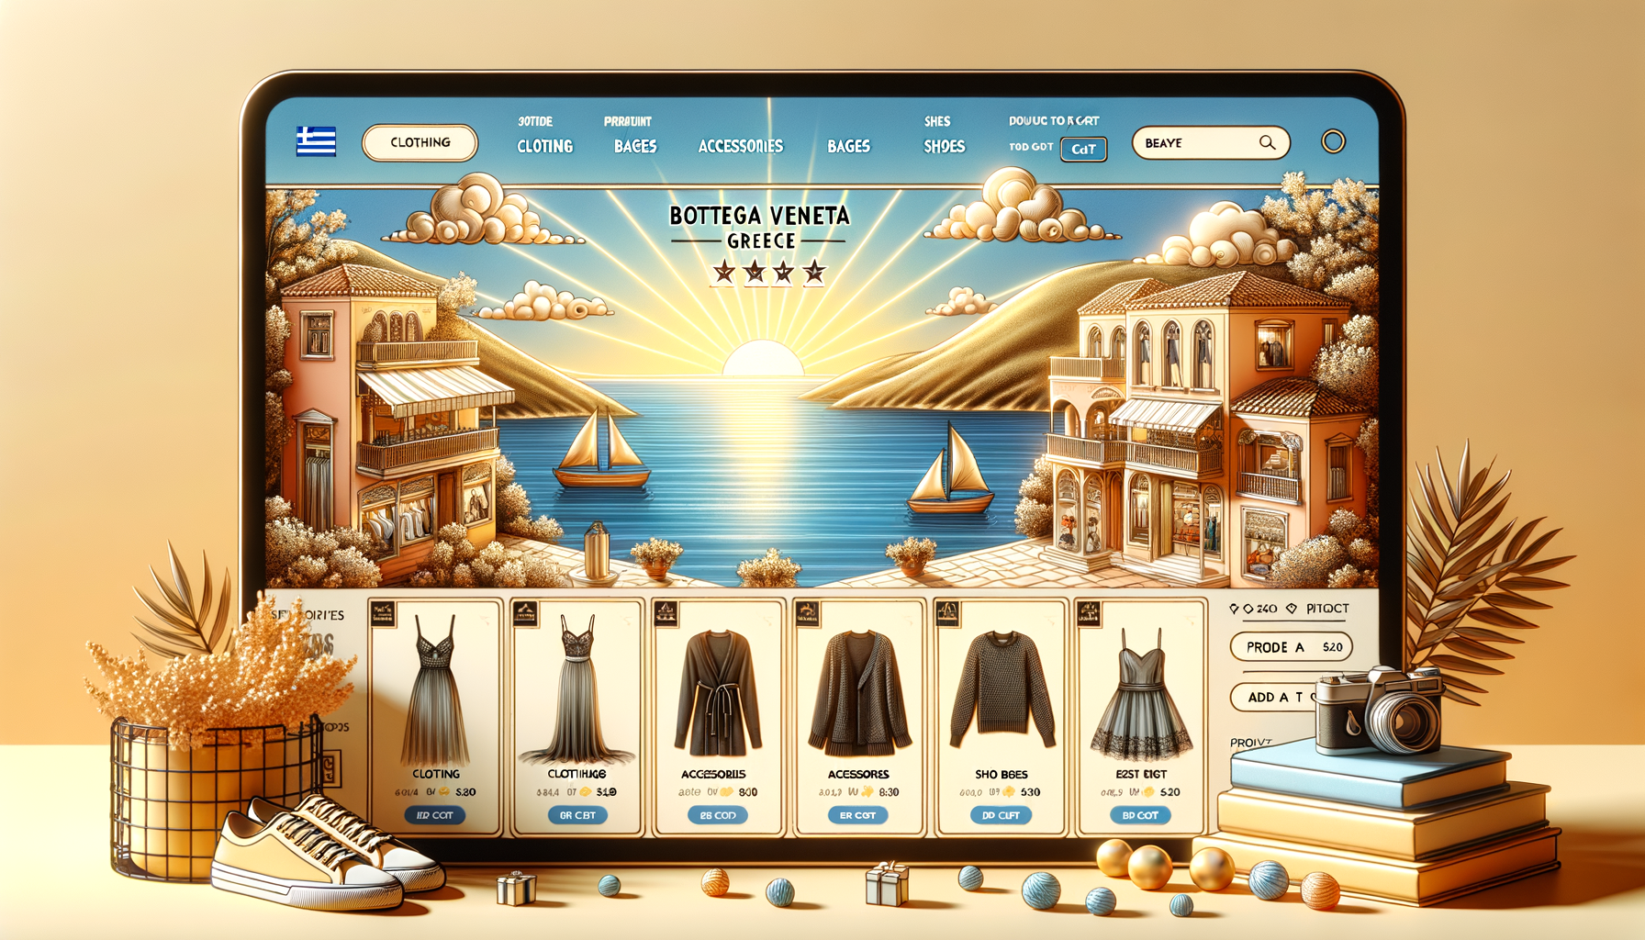Open the BAGES item under PRRAUINT

[635, 146]
